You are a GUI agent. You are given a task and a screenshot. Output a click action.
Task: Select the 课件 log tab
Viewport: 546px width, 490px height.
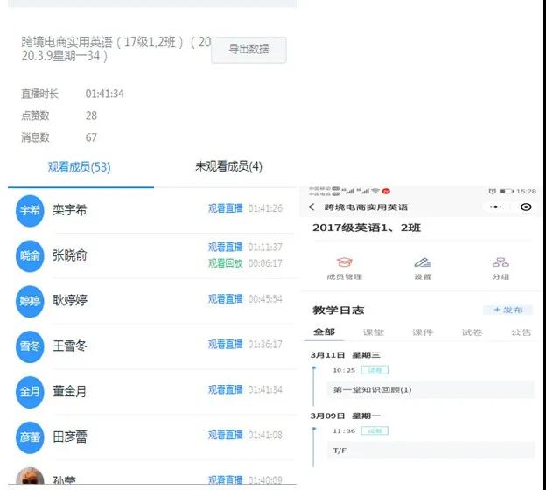423,332
